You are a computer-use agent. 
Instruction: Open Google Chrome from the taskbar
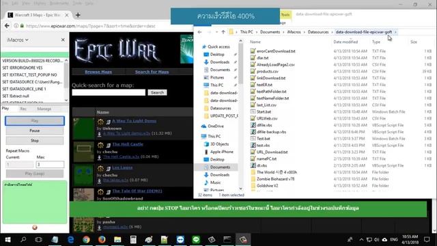(x=86, y=239)
